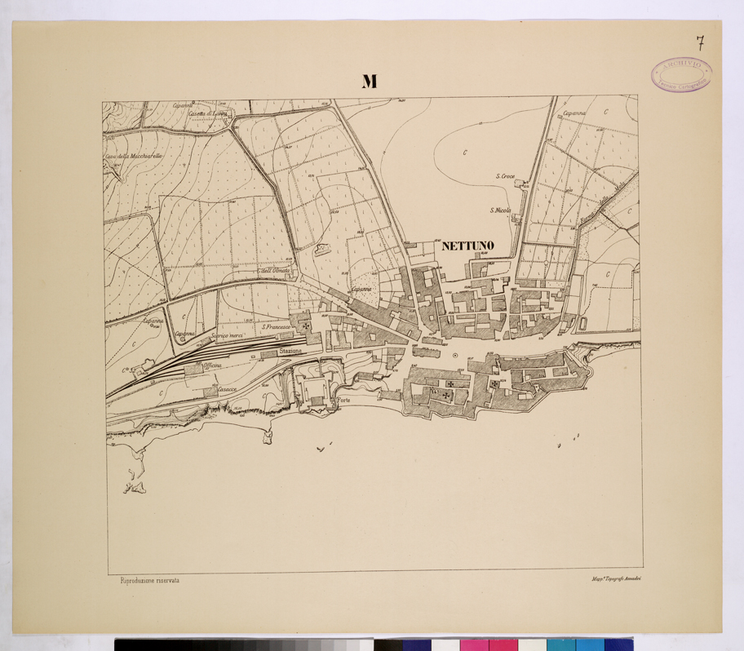Screen dimensions: 744x651
Task: Click the printer credit text at bottom right
Action: [616, 580]
